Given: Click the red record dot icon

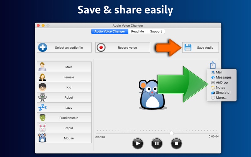Looking at the screenshot, I should 101,47.
